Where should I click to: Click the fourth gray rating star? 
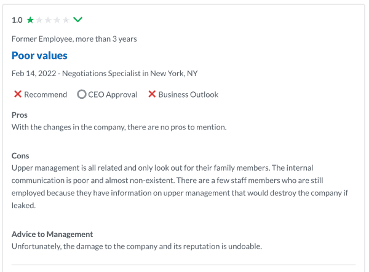click(x=57, y=20)
